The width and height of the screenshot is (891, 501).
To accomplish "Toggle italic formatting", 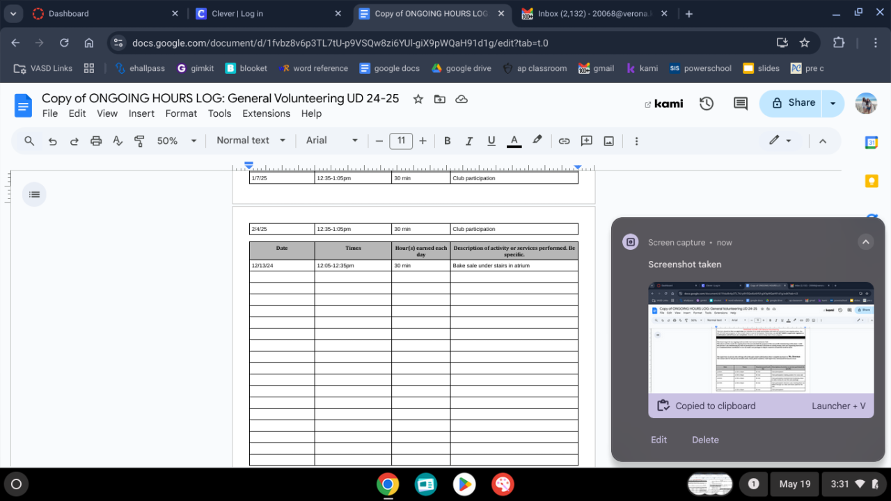I will [469, 141].
